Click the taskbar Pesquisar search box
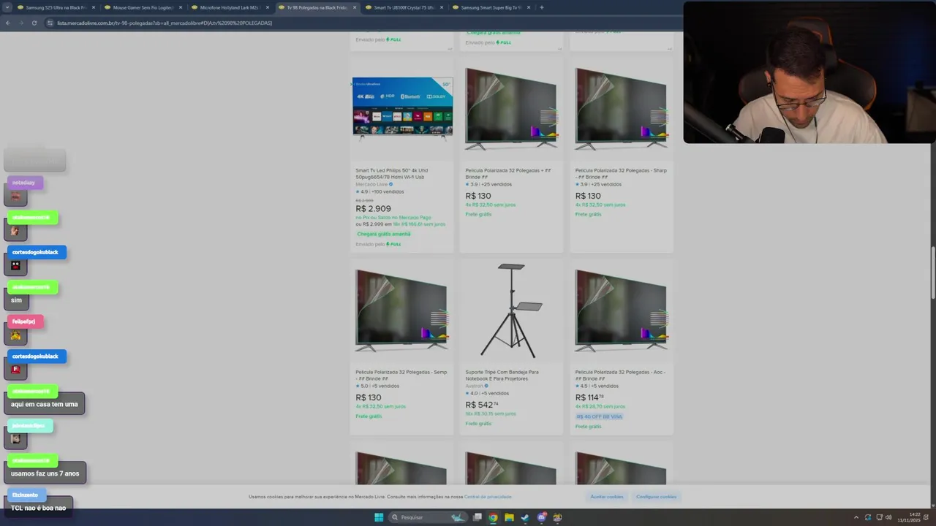936x526 pixels. [x=428, y=517]
